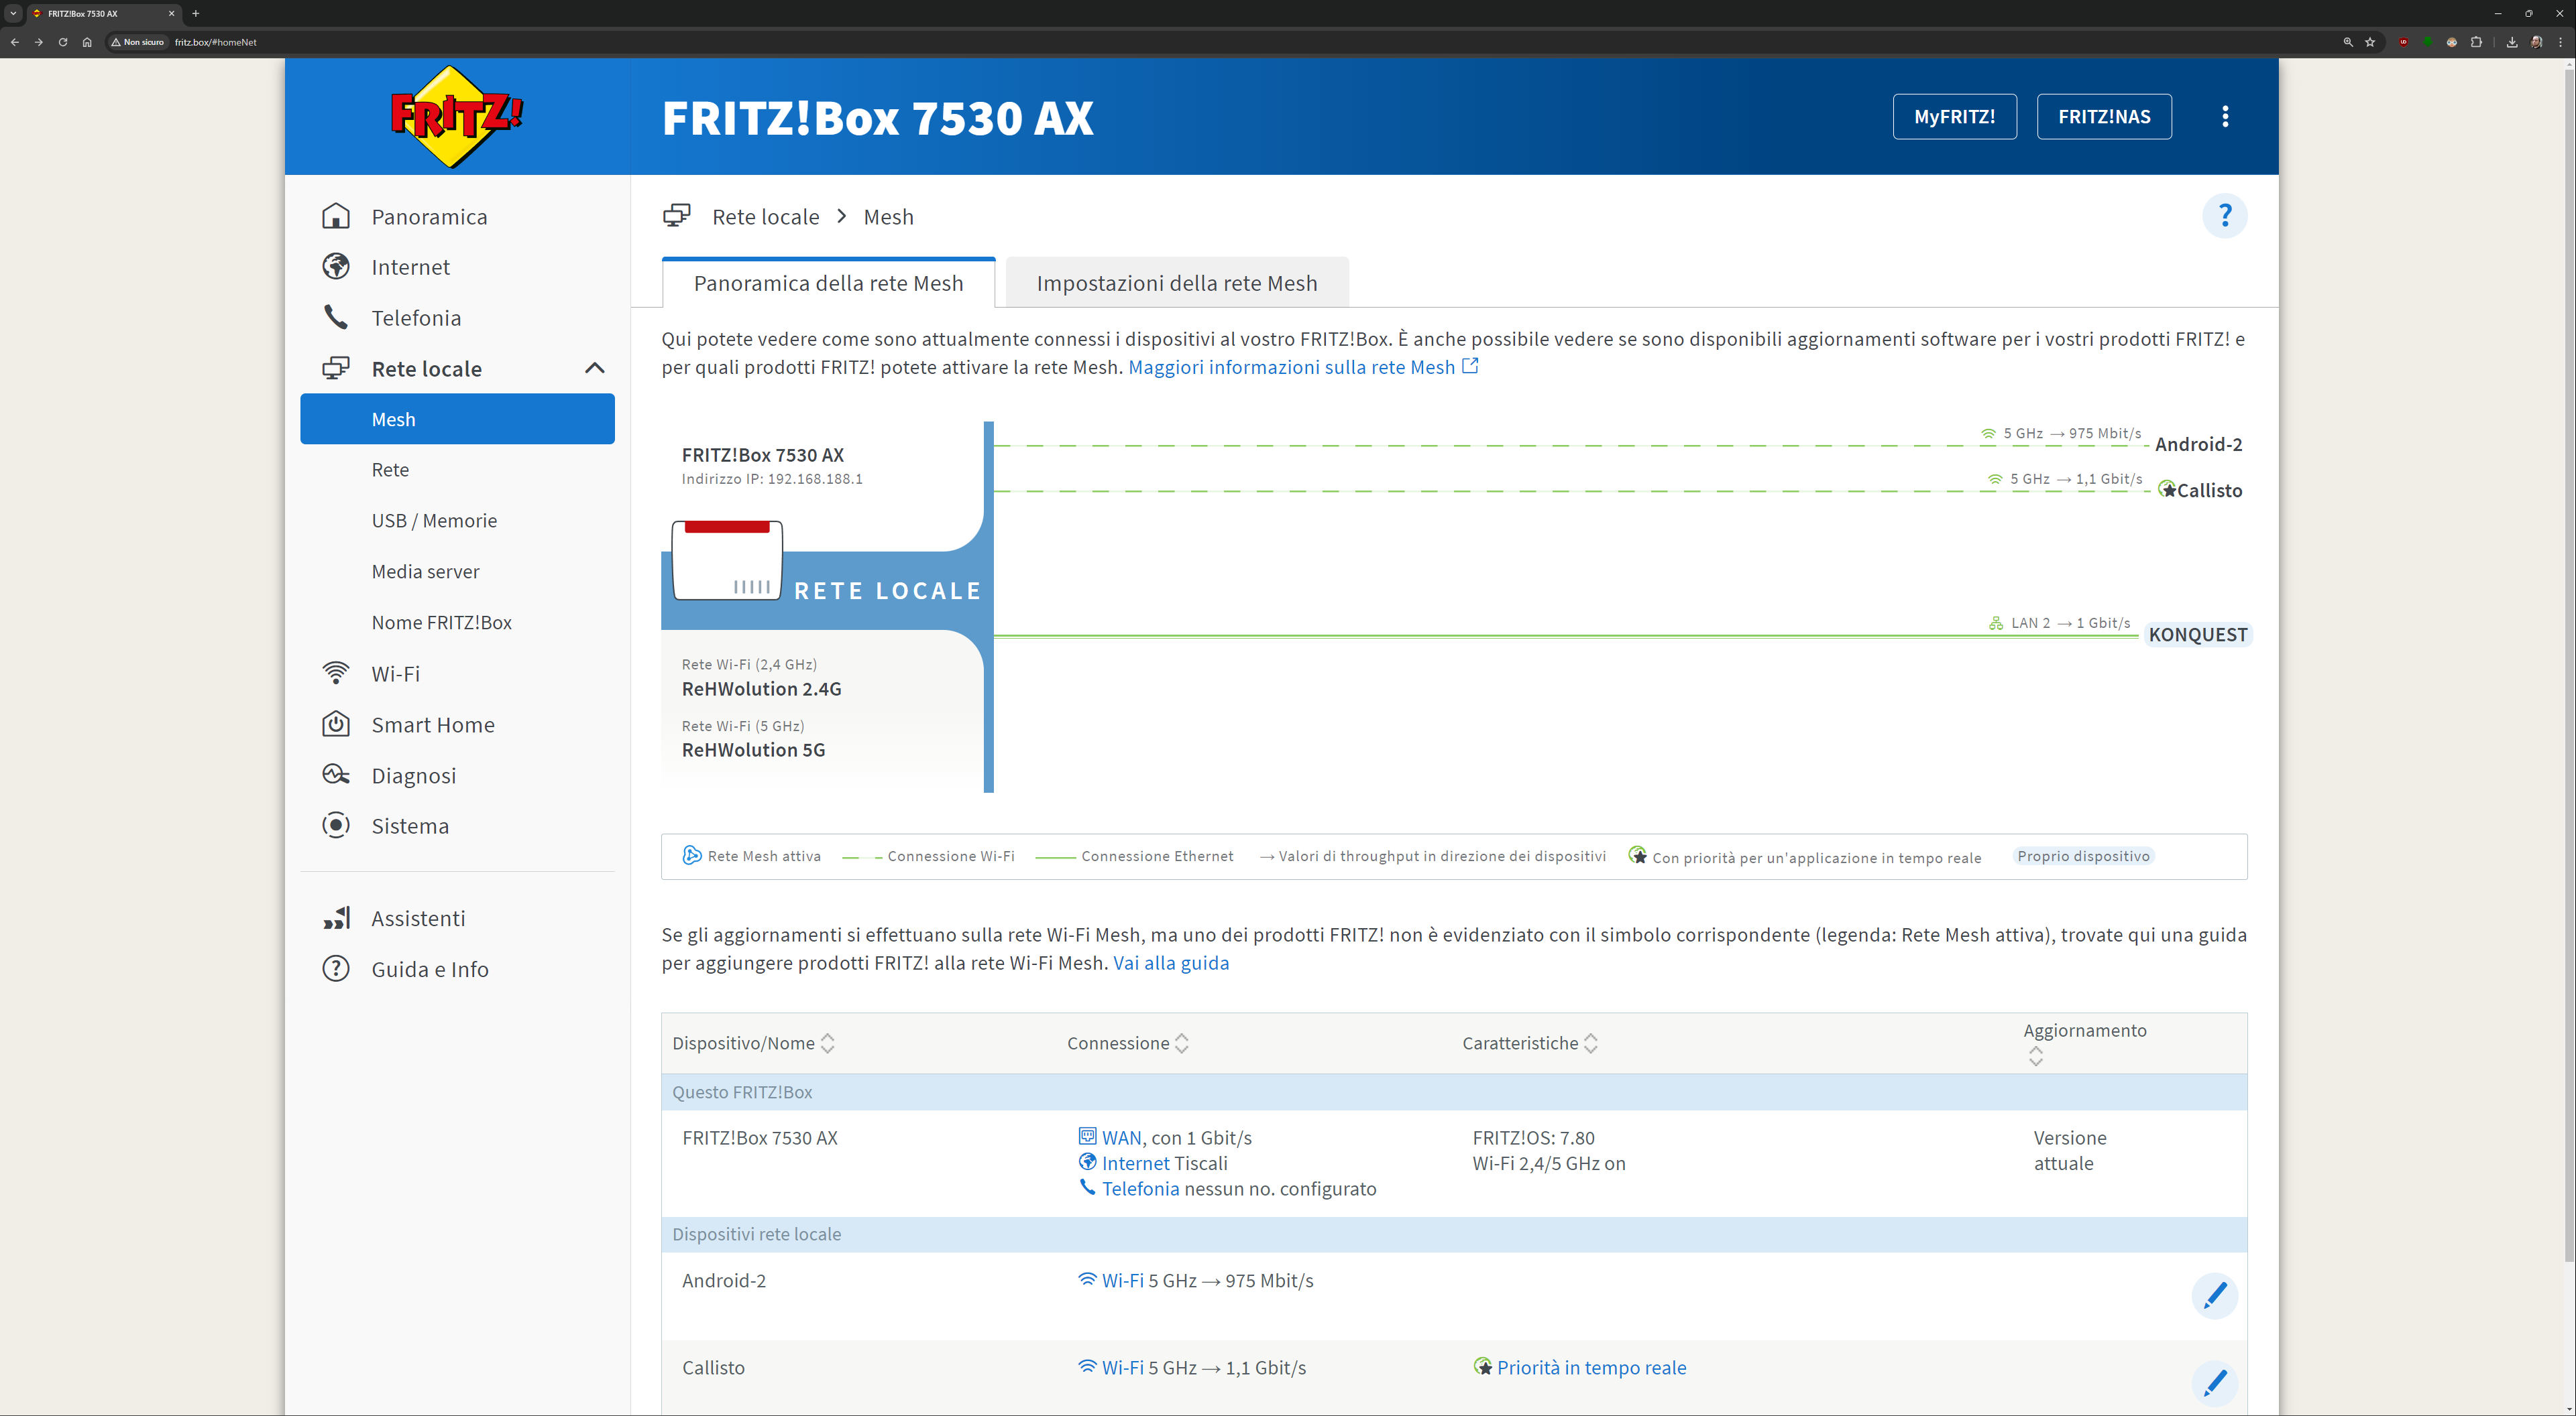
Task: Bookmark page with browser star icon
Action: (2370, 42)
